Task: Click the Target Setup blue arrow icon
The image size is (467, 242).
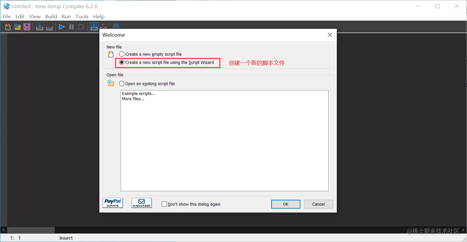Action: 94,27
